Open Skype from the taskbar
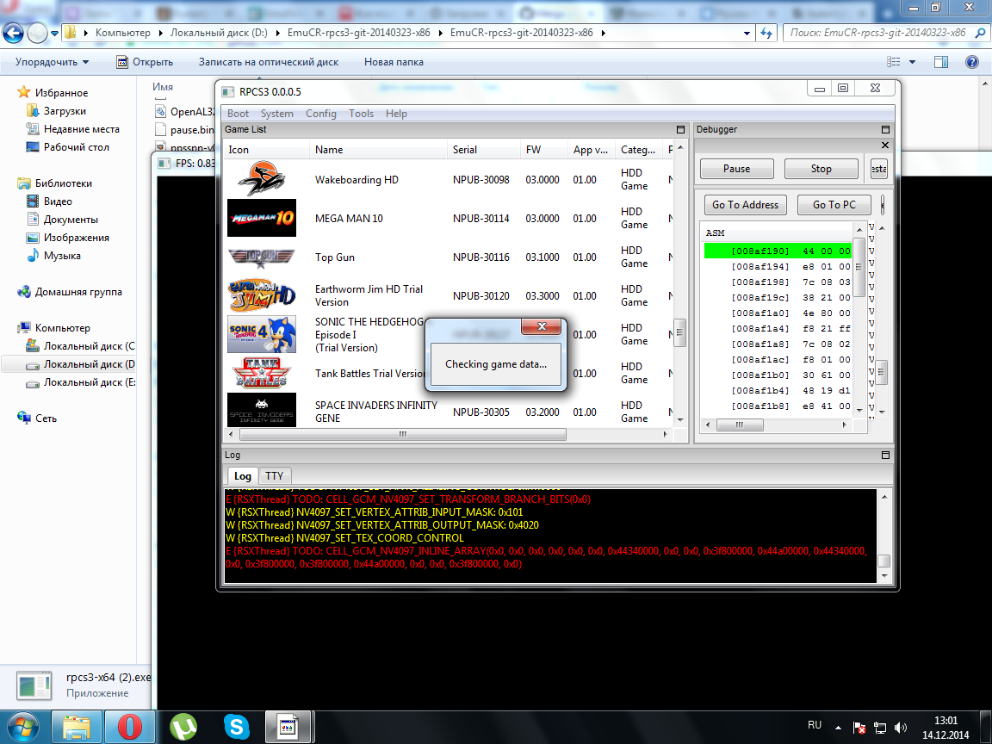 (x=235, y=727)
